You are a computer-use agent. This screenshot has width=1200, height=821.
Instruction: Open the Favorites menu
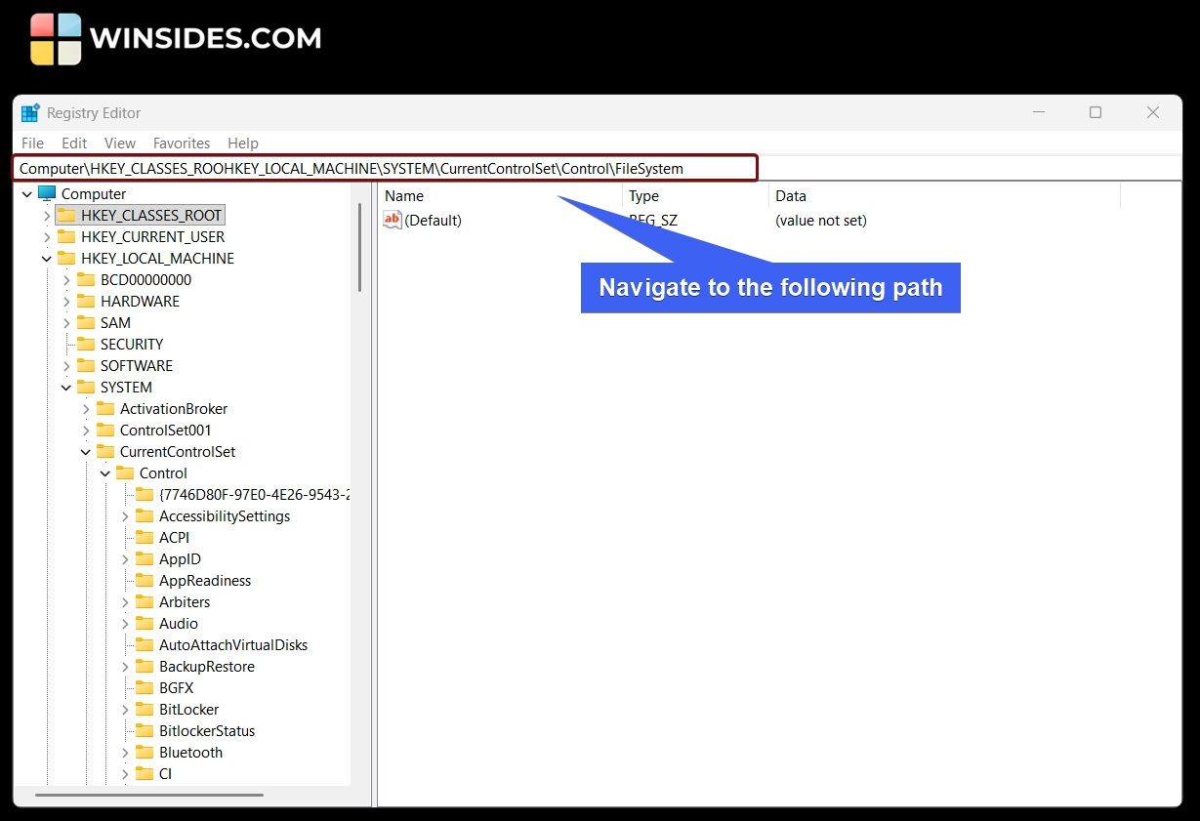tap(182, 144)
